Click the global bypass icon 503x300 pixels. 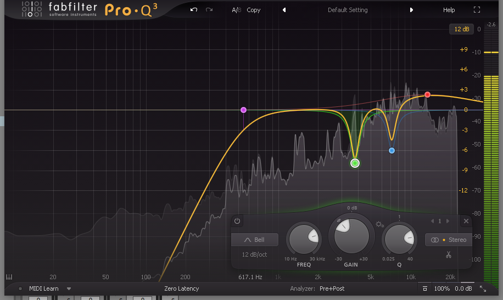(424, 288)
